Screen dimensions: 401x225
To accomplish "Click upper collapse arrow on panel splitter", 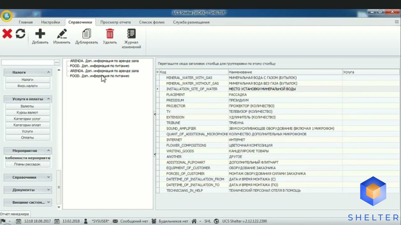I will [x=155, y=114].
